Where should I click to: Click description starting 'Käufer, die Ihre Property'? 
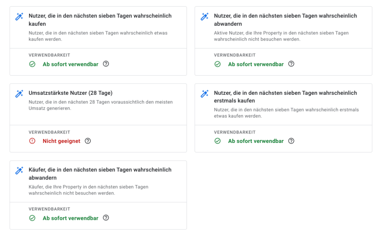tap(88, 190)
